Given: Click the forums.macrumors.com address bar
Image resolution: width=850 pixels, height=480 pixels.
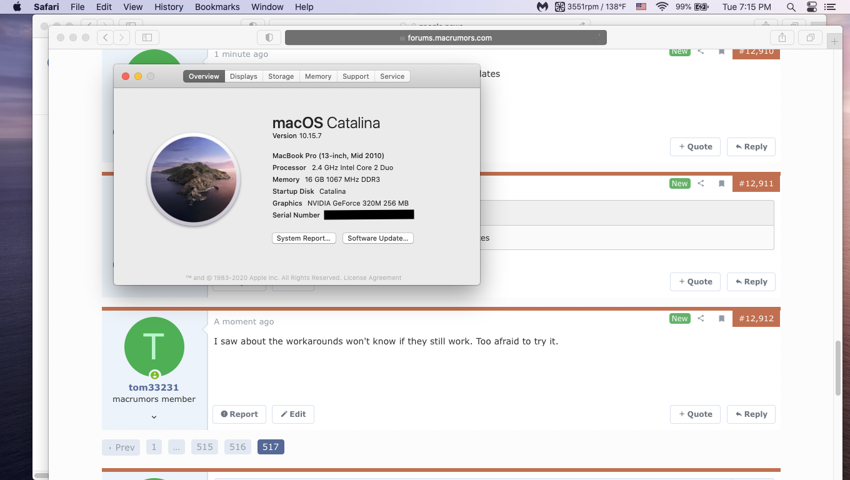Looking at the screenshot, I should (446, 37).
